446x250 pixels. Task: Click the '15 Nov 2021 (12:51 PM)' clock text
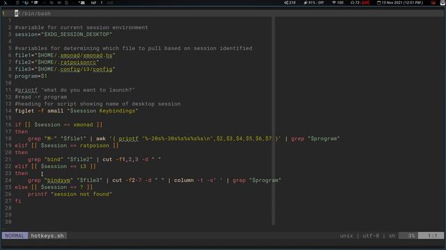pos(402,3)
